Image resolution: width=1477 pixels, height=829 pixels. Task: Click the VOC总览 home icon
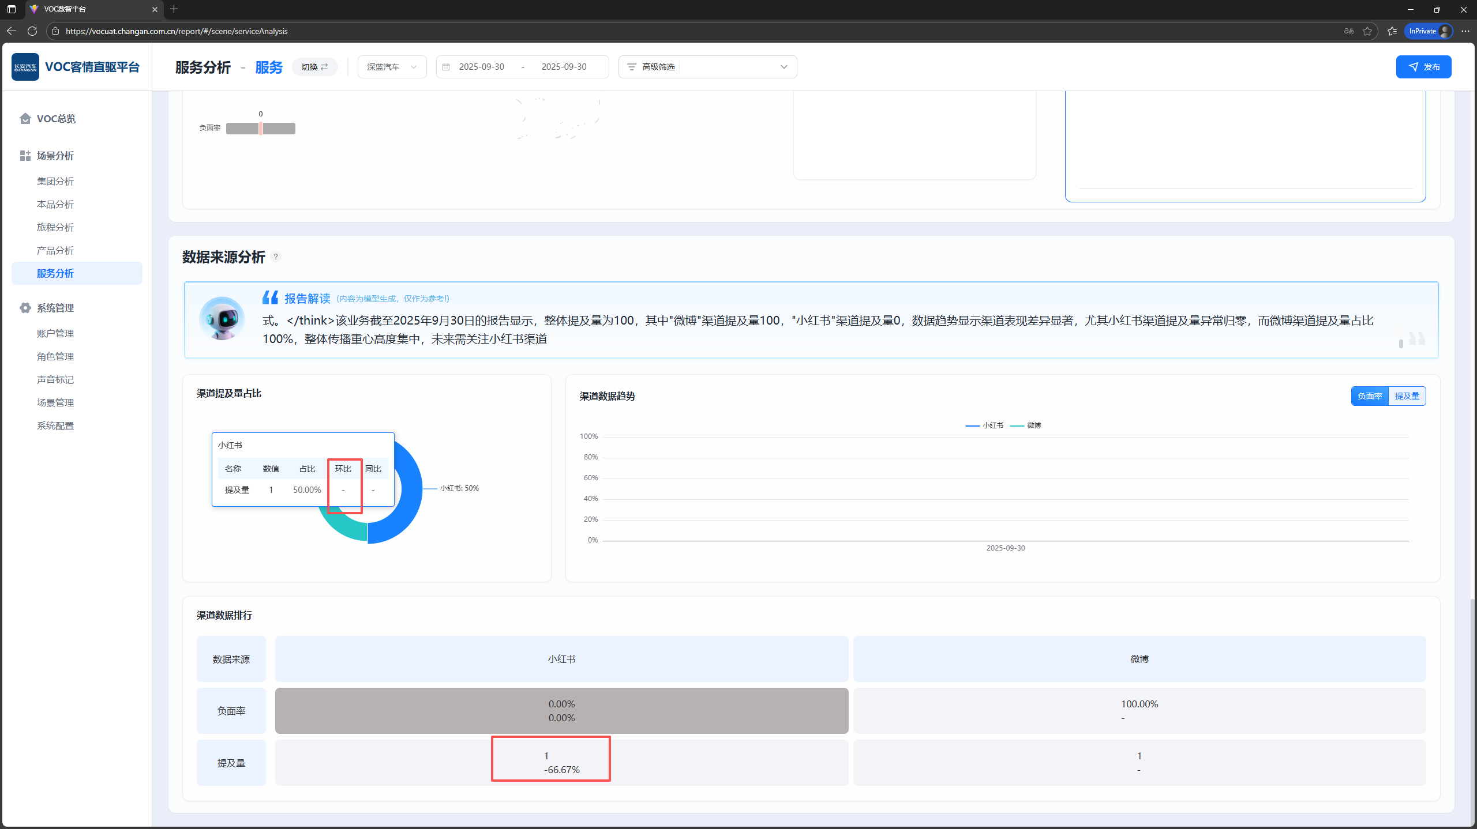tap(25, 119)
